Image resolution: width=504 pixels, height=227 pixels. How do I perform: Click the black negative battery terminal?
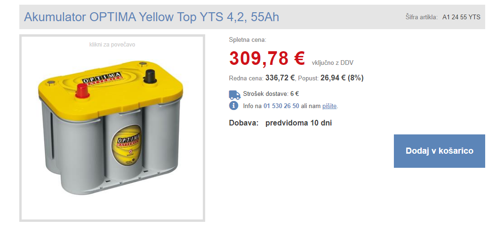coord(149,77)
